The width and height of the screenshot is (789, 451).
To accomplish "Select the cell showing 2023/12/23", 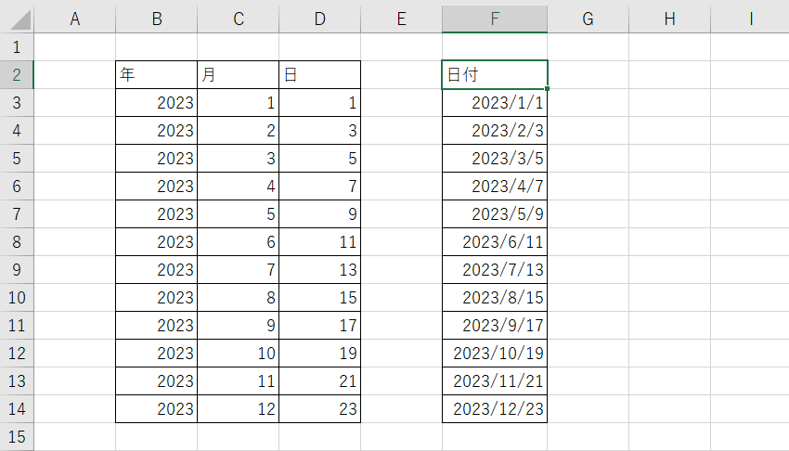I will tap(494, 409).
